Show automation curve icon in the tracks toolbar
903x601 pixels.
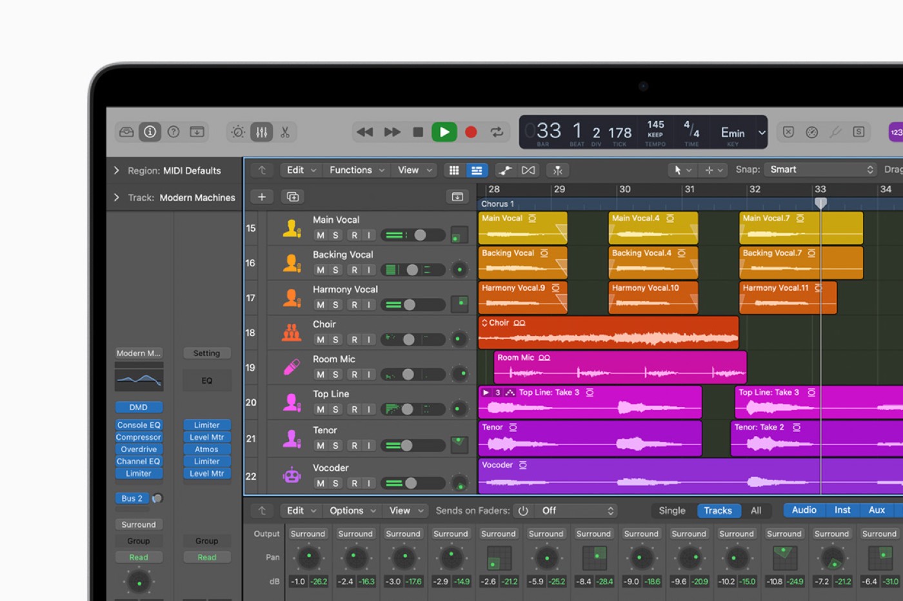[506, 170]
